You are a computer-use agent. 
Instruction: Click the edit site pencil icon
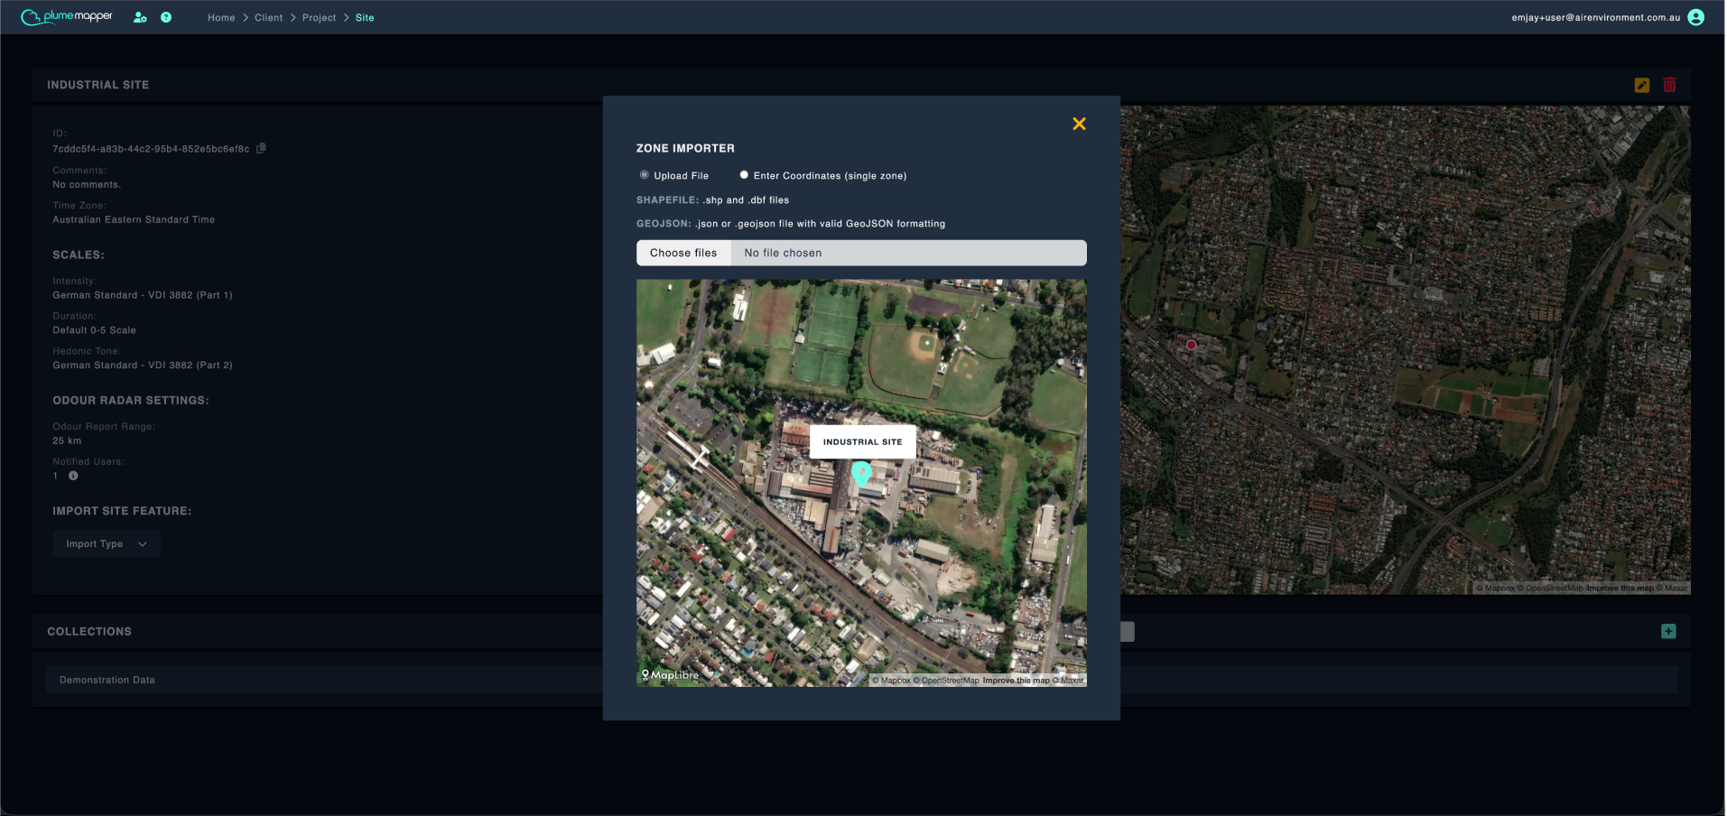pyautogui.click(x=1642, y=85)
